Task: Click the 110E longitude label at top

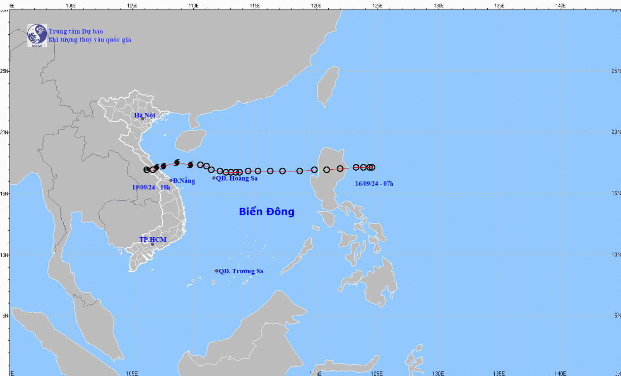Action: click(193, 6)
